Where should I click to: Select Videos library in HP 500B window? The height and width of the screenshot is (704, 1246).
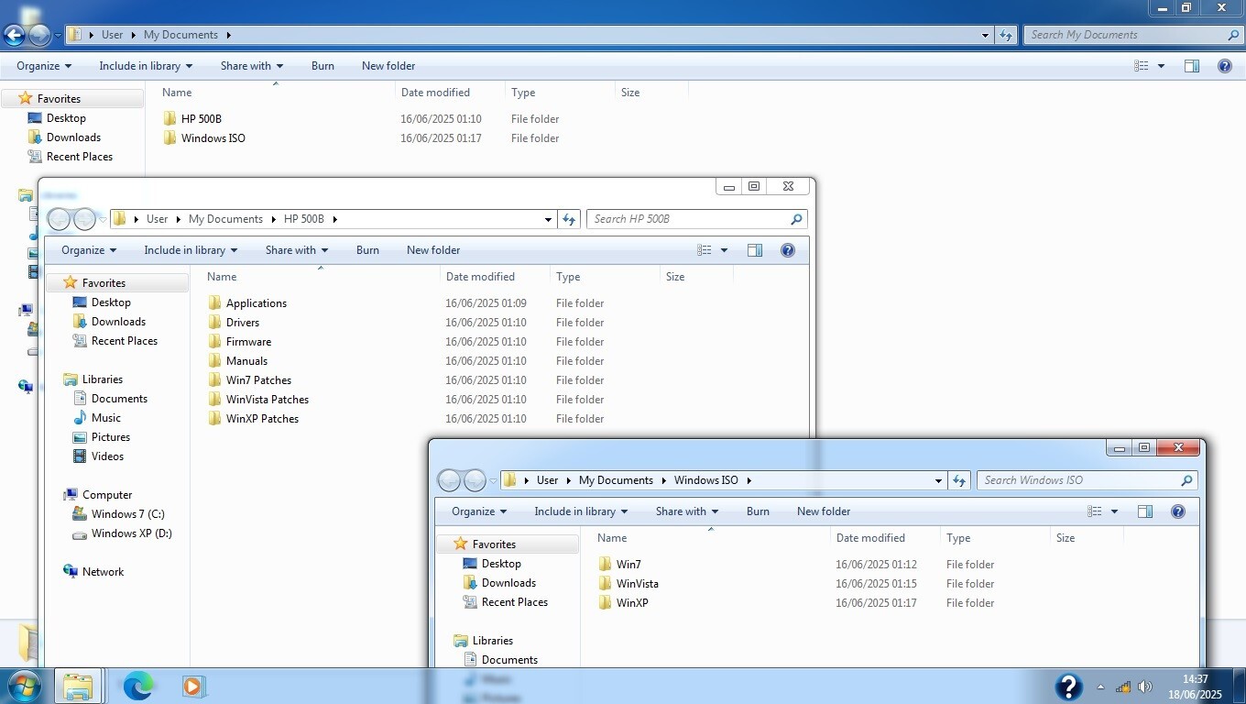pyautogui.click(x=98, y=456)
